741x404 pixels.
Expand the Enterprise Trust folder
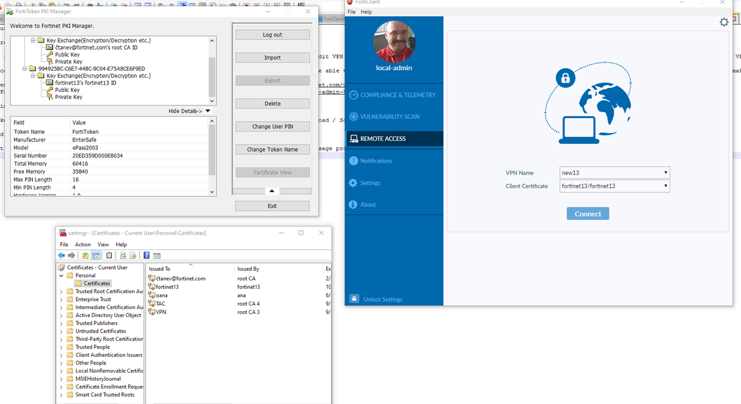62,300
